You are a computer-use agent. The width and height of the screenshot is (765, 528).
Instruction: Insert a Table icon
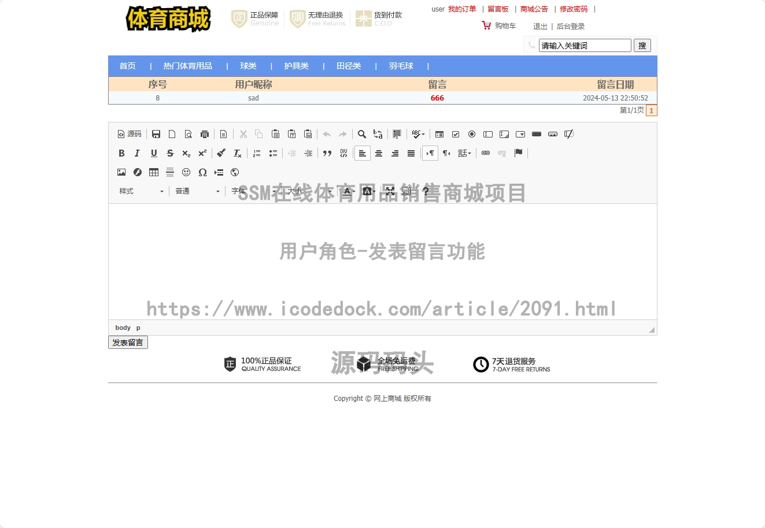(x=154, y=172)
